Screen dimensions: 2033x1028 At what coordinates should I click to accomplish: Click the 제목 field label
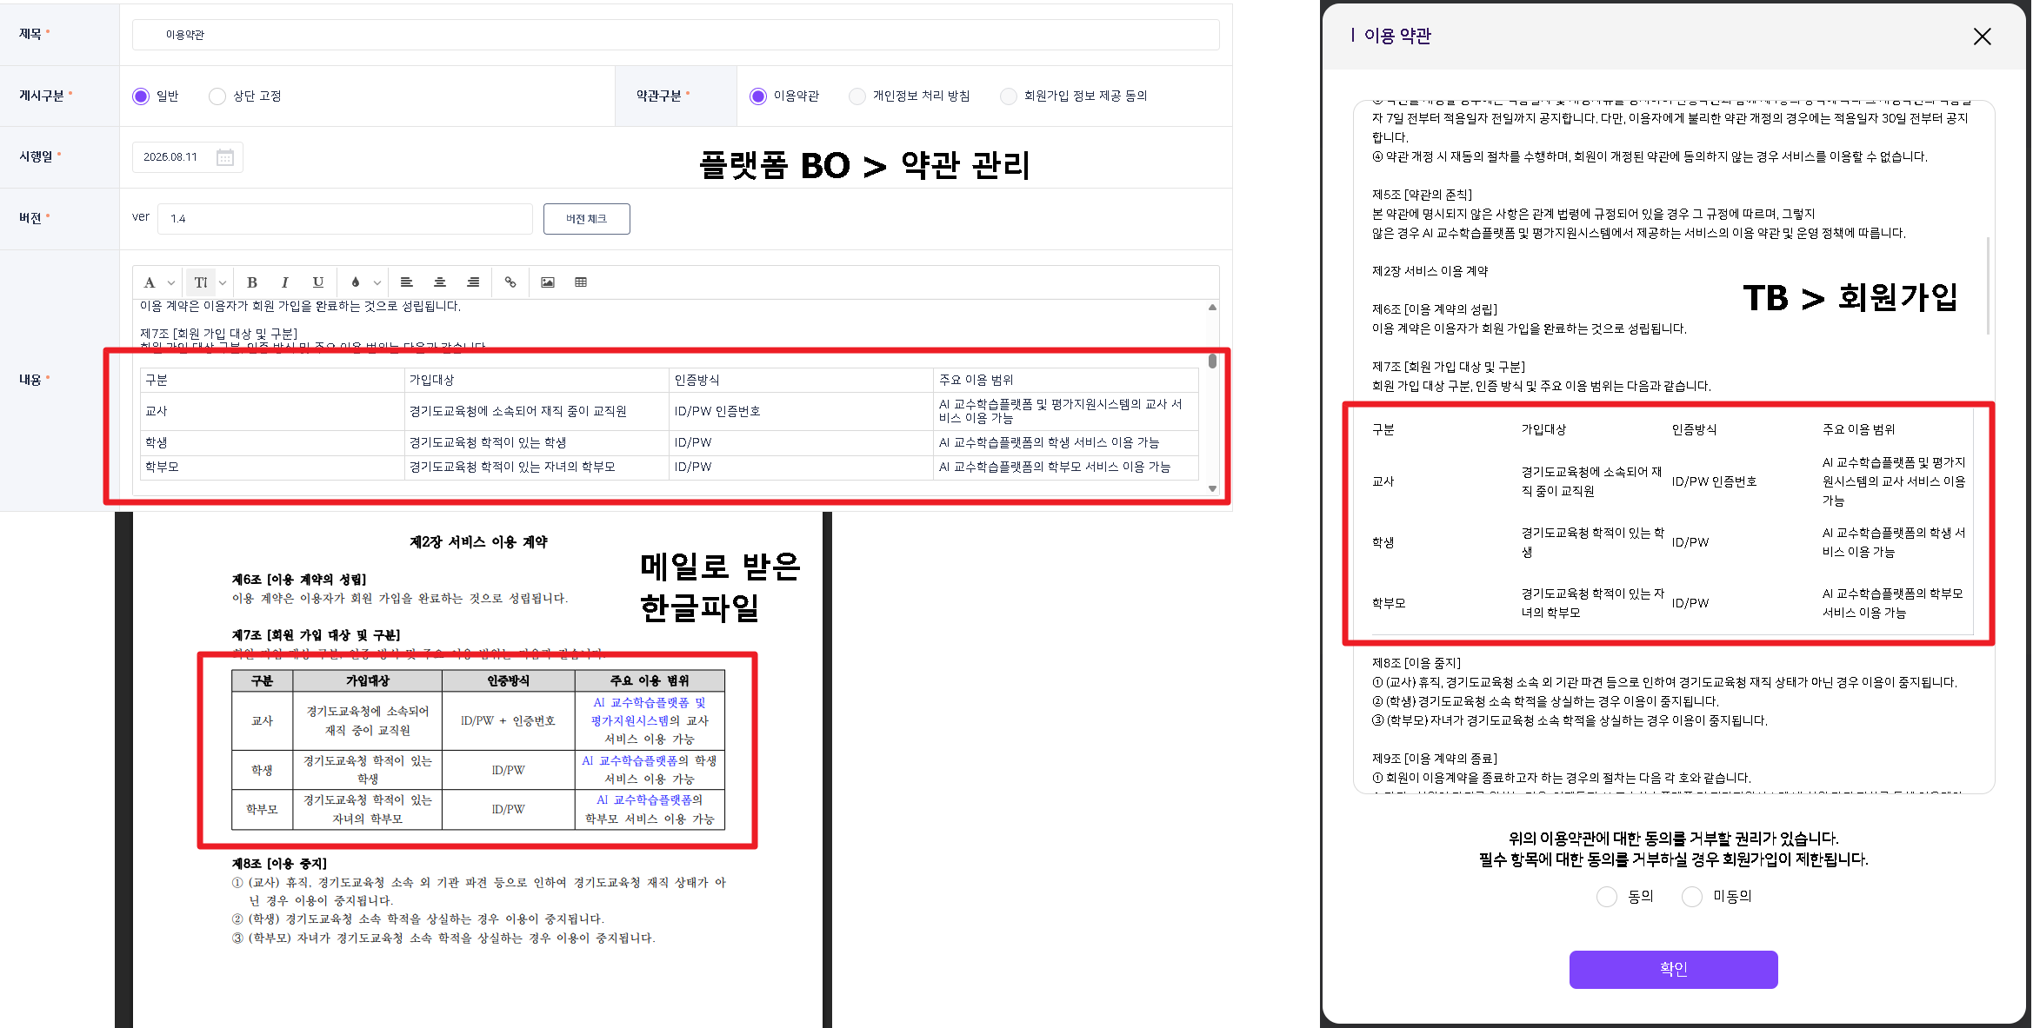pos(30,34)
